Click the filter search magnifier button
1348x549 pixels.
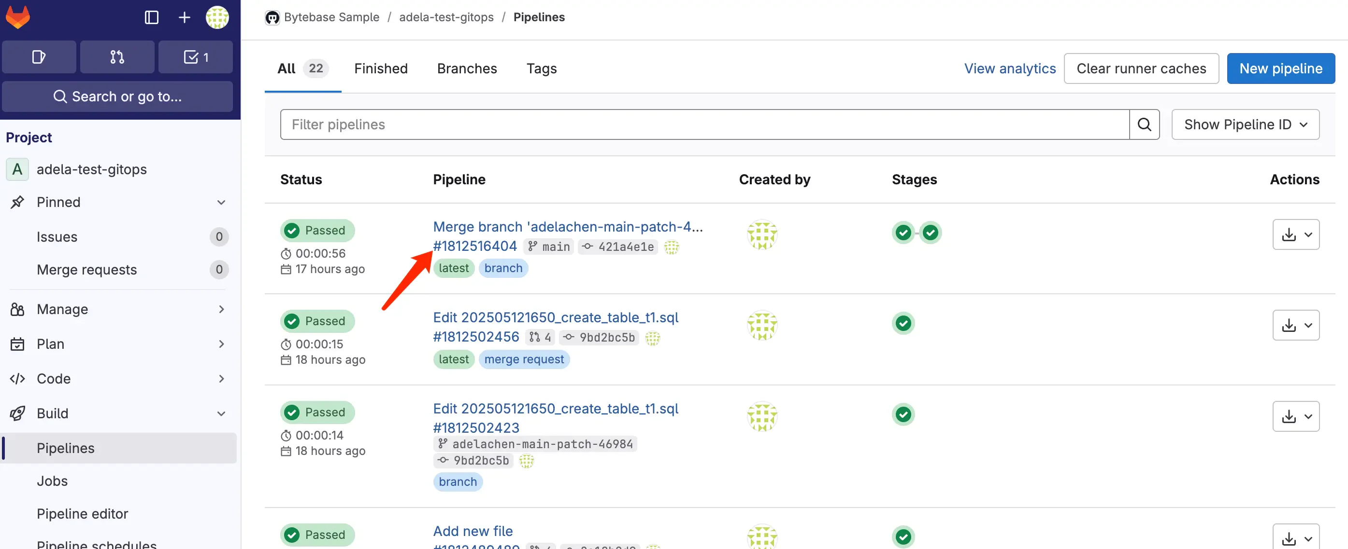1144,124
